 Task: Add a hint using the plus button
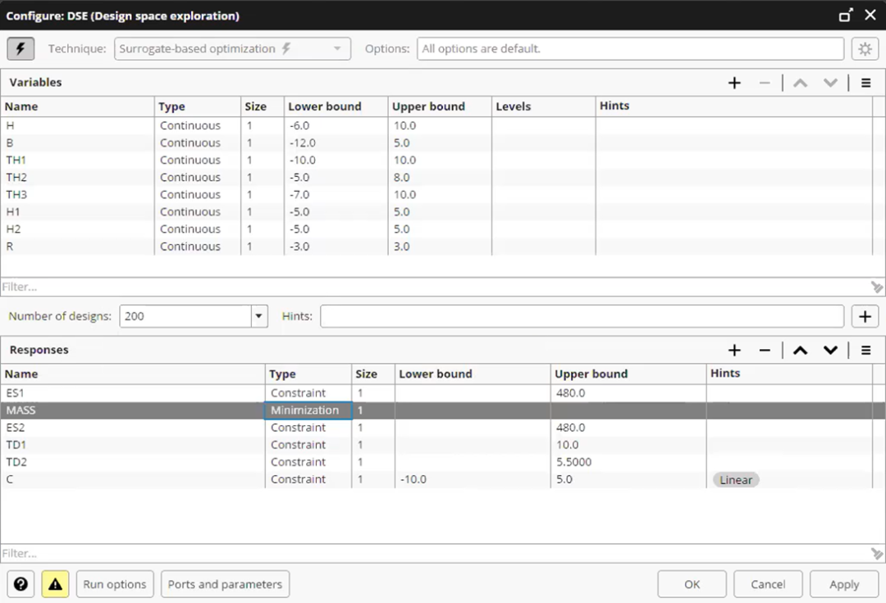[x=865, y=316]
